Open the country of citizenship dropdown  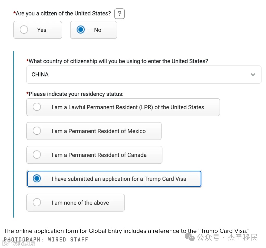[x=143, y=75]
